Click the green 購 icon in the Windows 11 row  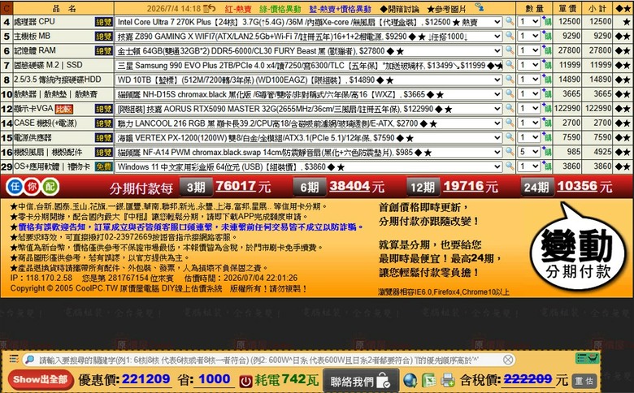coord(547,166)
